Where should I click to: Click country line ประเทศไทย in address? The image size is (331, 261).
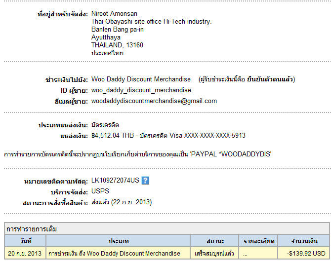107,53
